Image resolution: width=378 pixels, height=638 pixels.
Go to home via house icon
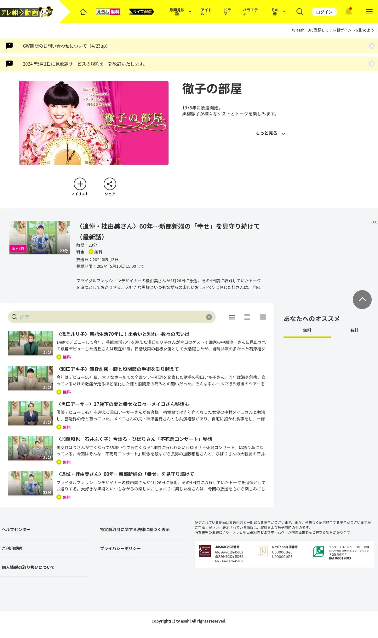(x=83, y=12)
